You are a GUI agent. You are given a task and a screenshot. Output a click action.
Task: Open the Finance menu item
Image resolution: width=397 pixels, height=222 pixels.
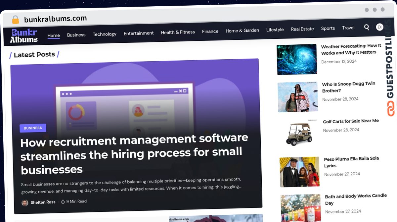tap(210, 31)
